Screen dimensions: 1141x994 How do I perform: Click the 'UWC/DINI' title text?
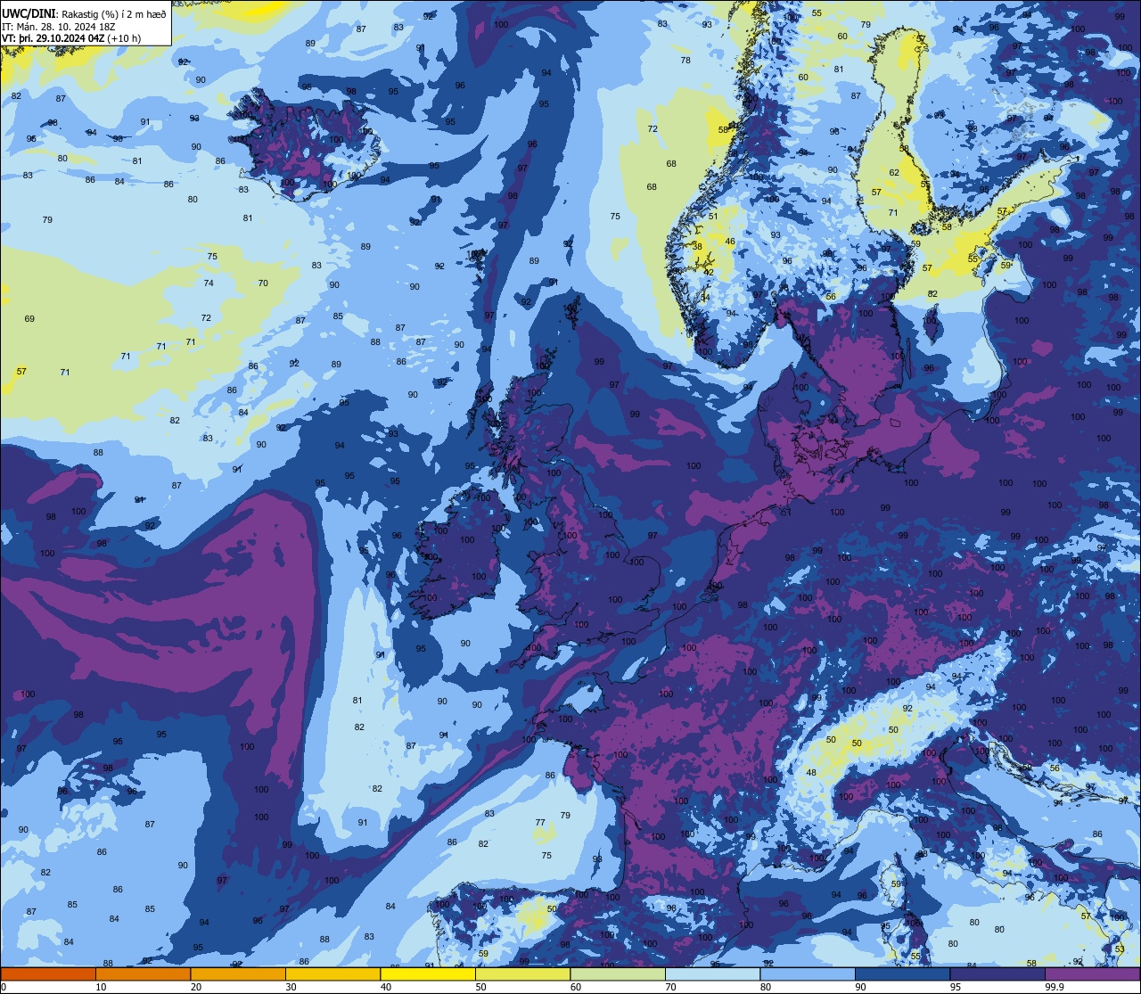click(x=28, y=13)
